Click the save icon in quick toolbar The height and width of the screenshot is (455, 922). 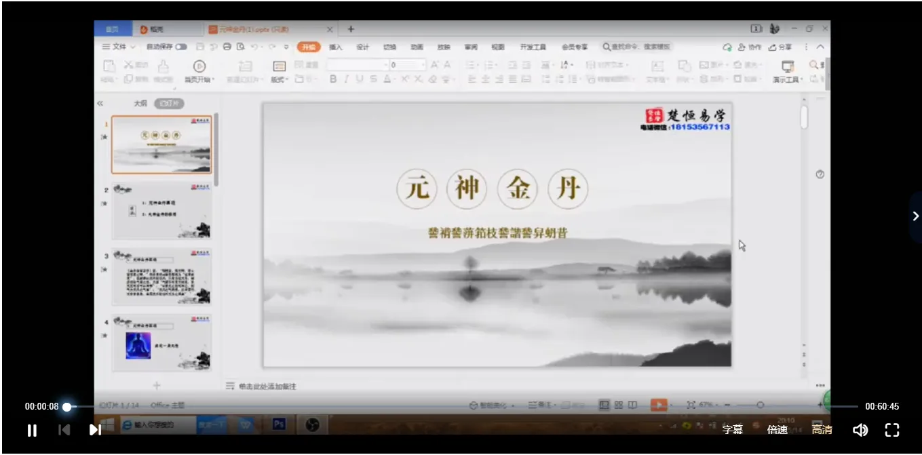coord(200,47)
